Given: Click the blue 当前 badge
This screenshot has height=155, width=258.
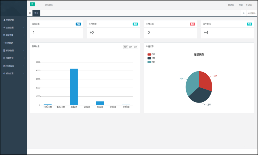Looking at the screenshot, I should tap(78, 24).
